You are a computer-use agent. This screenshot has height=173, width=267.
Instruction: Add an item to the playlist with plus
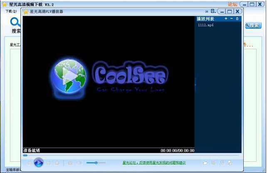(226, 19)
